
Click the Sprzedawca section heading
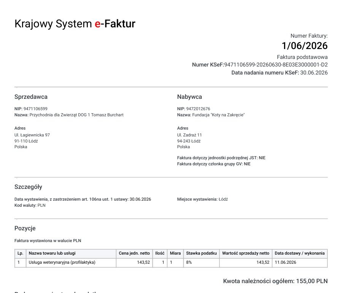point(31,97)
